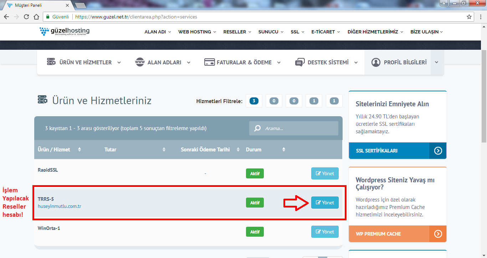This screenshot has width=487, height=258.
Task: Expand the SUNUCU top menu
Action: pyautogui.click(x=271, y=32)
